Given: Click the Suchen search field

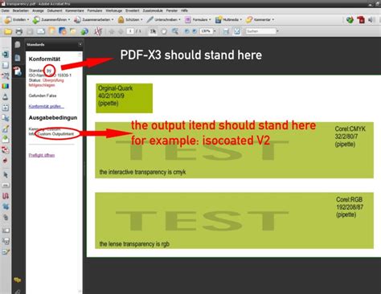Looking at the screenshot, I should pyautogui.click(x=260, y=31).
